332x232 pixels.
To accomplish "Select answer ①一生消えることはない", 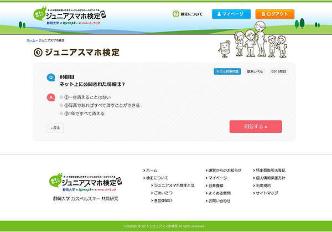I will coord(61,97).
